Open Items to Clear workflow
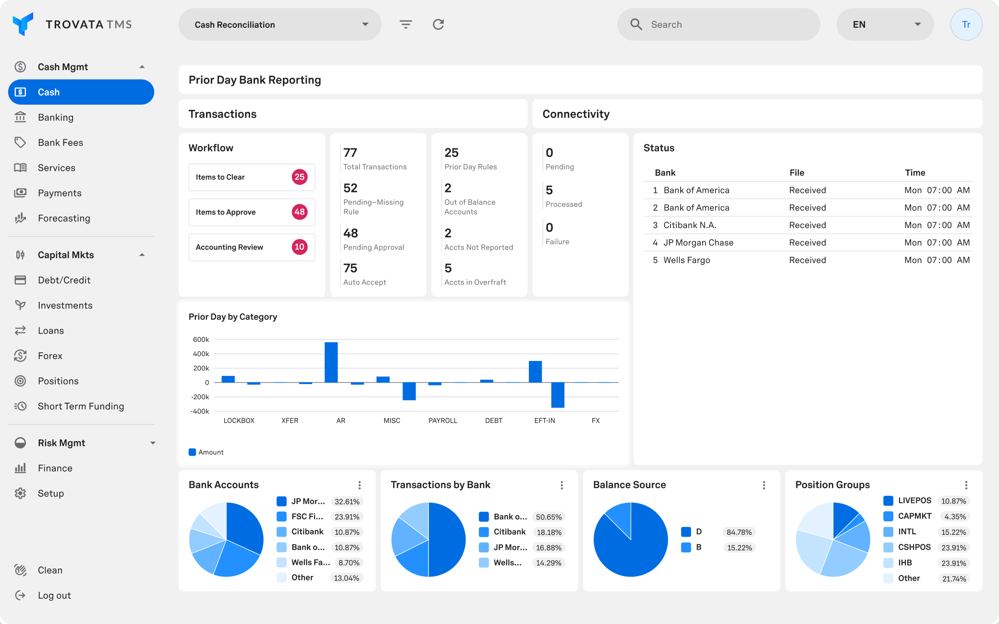This screenshot has width=999, height=624. [252, 177]
